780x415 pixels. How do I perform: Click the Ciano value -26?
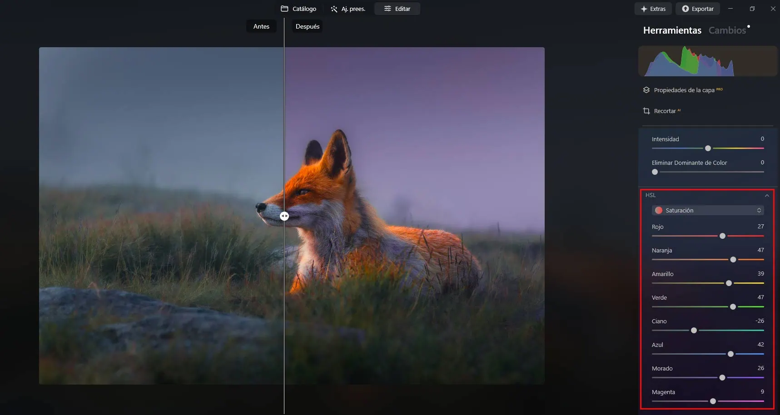click(760, 321)
